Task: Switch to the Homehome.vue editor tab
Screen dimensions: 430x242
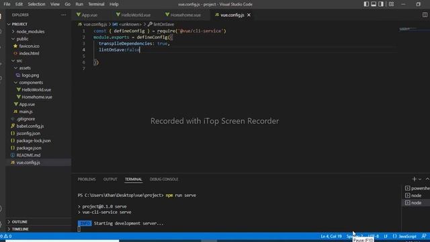Action: 185,15
